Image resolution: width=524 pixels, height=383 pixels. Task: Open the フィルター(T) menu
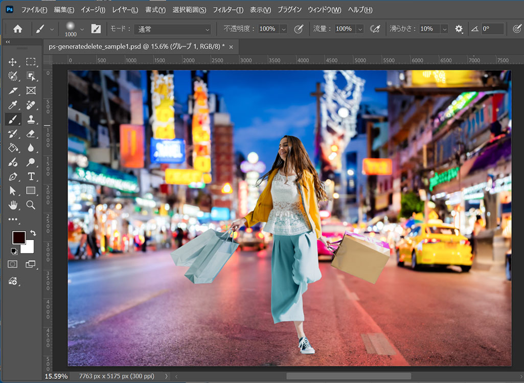coord(228,10)
